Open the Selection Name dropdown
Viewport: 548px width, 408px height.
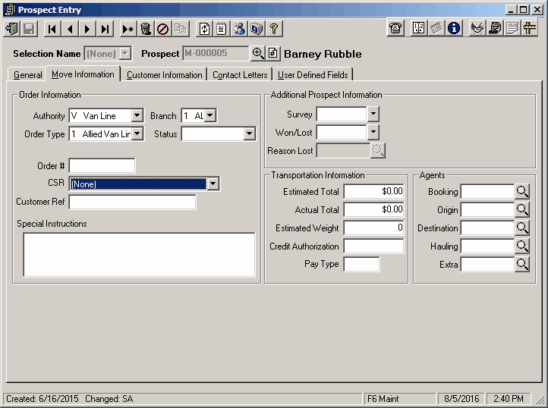click(x=124, y=53)
